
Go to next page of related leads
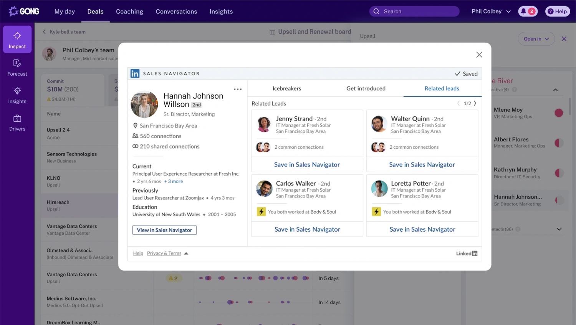pyautogui.click(x=475, y=103)
